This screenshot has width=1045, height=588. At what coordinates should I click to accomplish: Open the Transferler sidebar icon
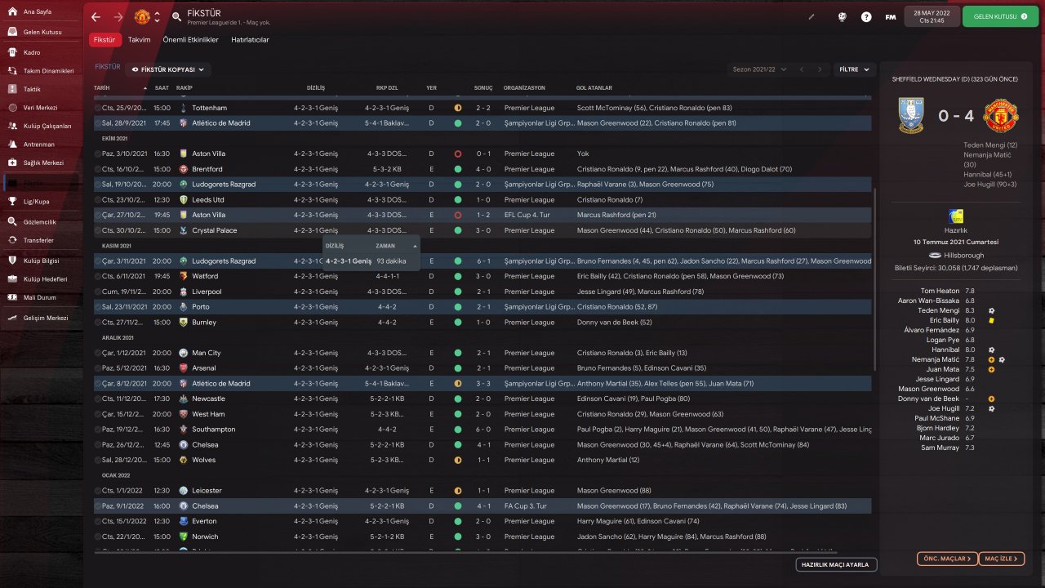click(x=13, y=240)
